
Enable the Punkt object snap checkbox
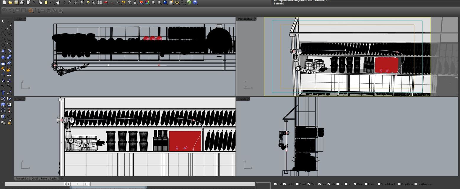(x=297, y=184)
